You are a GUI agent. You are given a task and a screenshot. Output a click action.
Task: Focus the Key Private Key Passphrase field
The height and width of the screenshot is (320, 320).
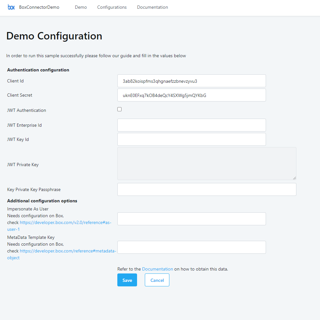point(207,189)
